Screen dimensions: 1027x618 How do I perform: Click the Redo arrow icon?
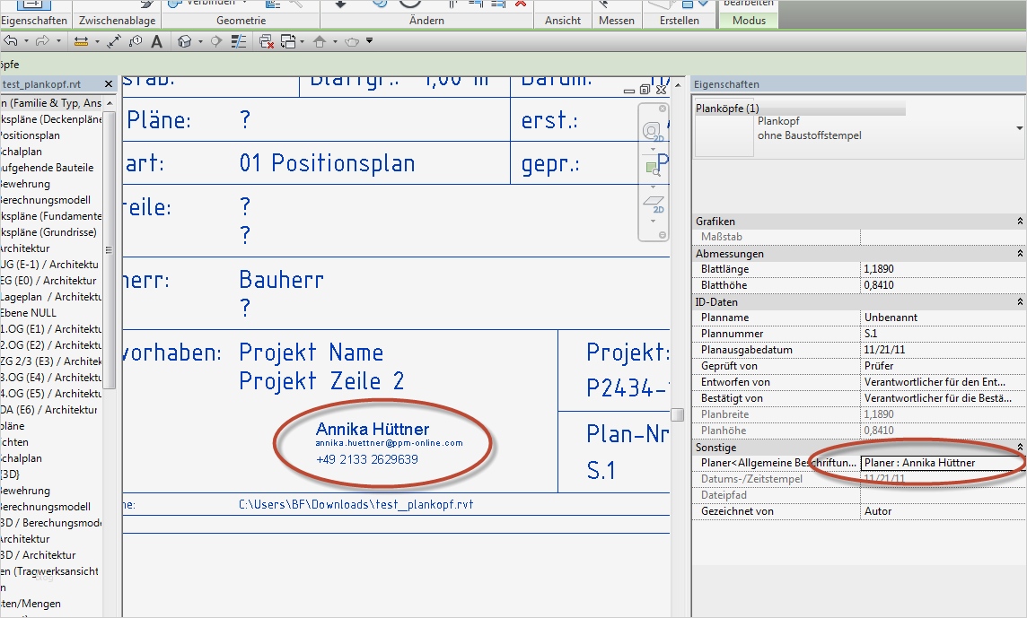42,41
